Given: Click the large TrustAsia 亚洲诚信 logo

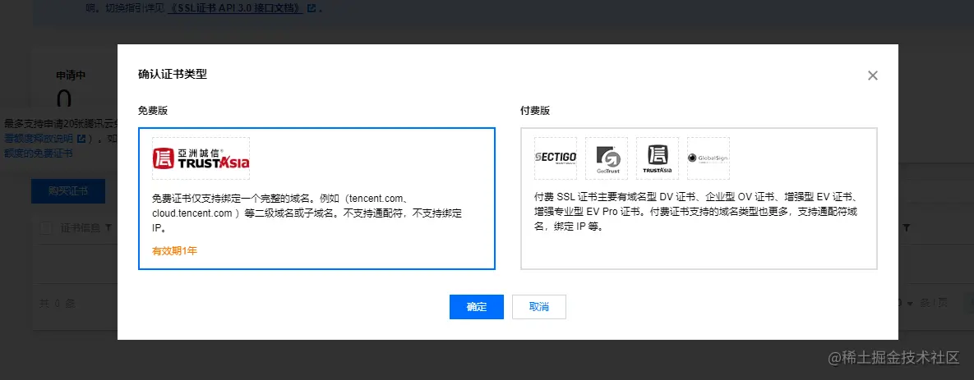Looking at the screenshot, I should 201,158.
